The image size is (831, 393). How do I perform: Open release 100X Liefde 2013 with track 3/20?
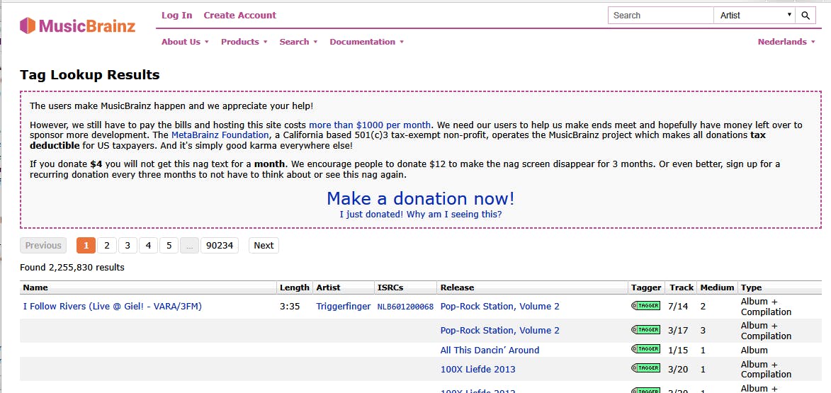coord(477,369)
